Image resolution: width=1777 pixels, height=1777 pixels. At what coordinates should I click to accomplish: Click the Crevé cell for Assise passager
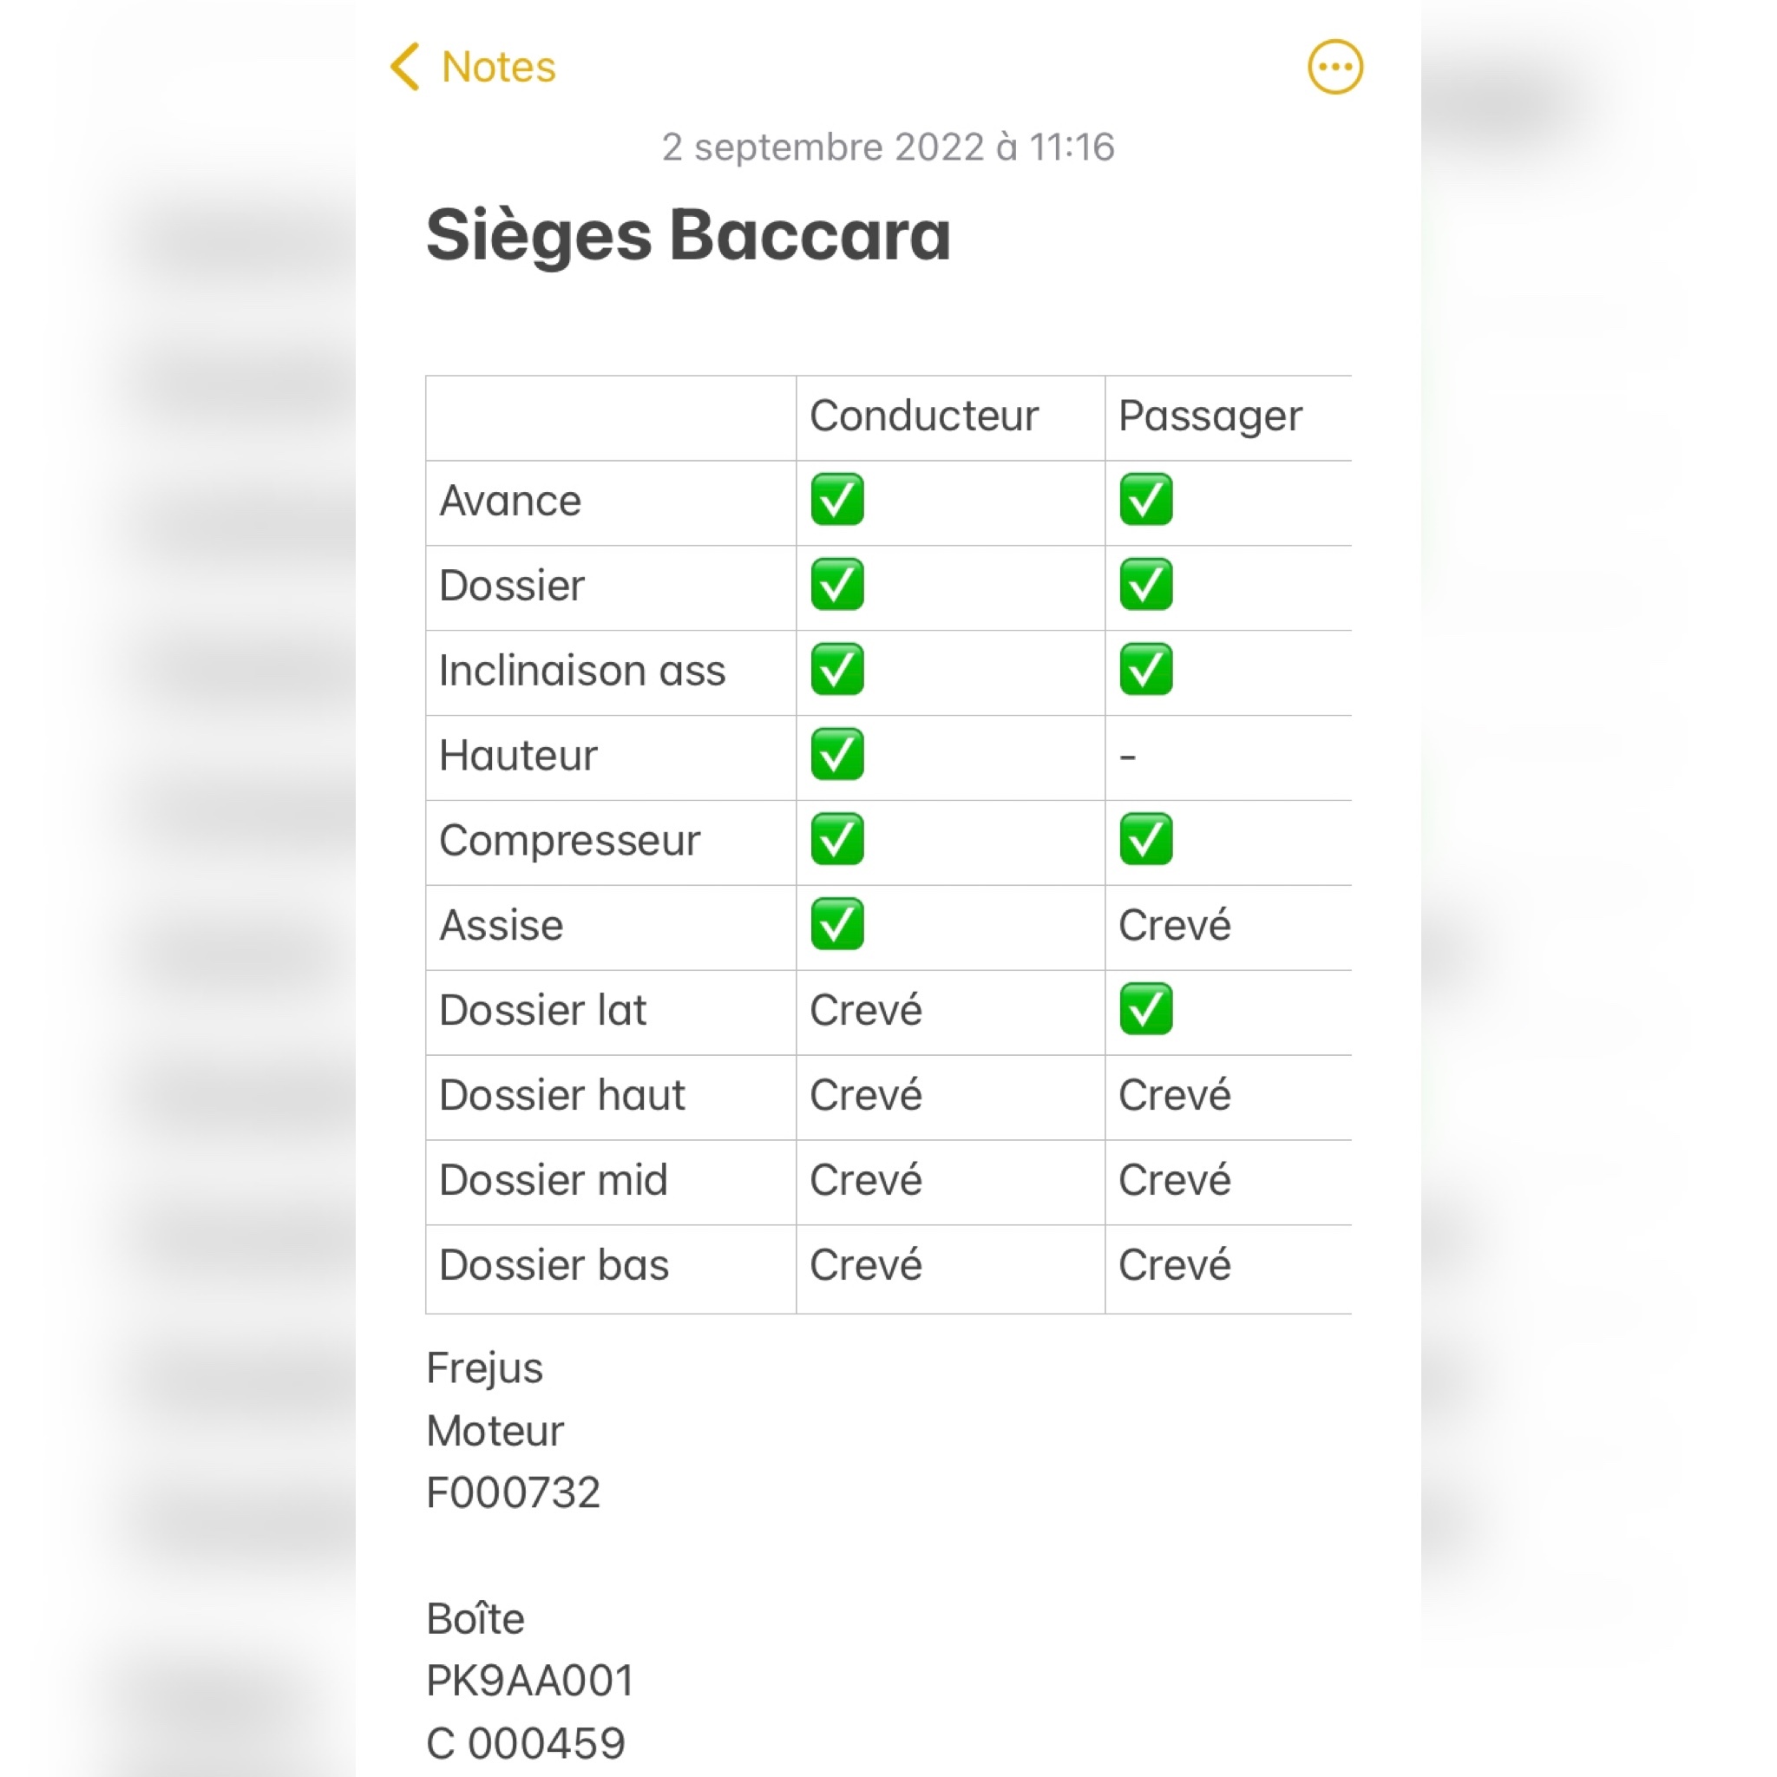1174,925
